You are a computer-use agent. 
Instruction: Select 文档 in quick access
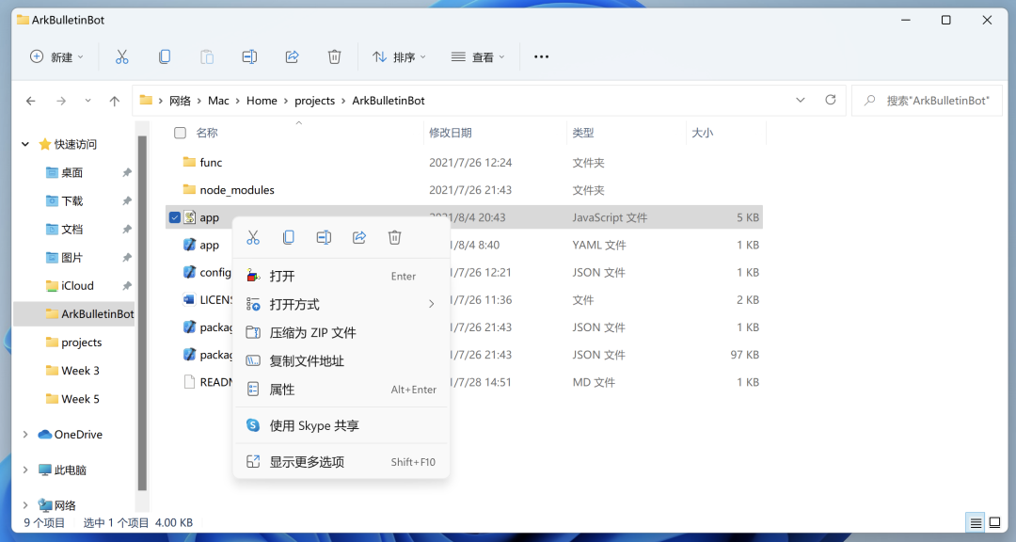(x=71, y=229)
